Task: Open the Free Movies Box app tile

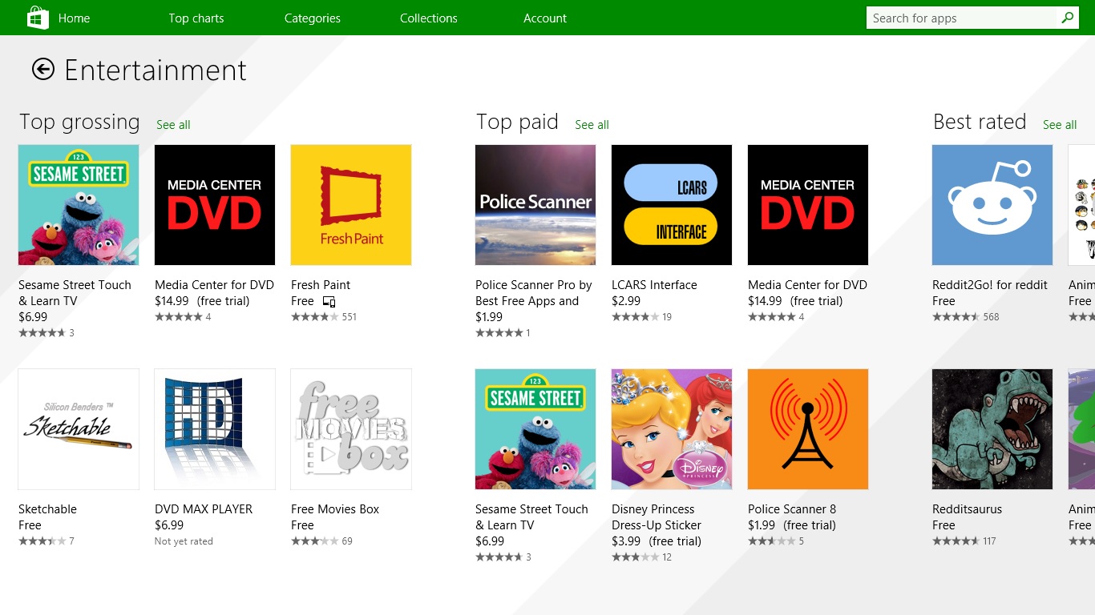Action: 351,429
